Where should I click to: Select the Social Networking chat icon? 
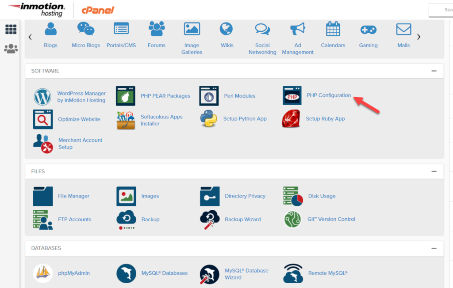262,30
